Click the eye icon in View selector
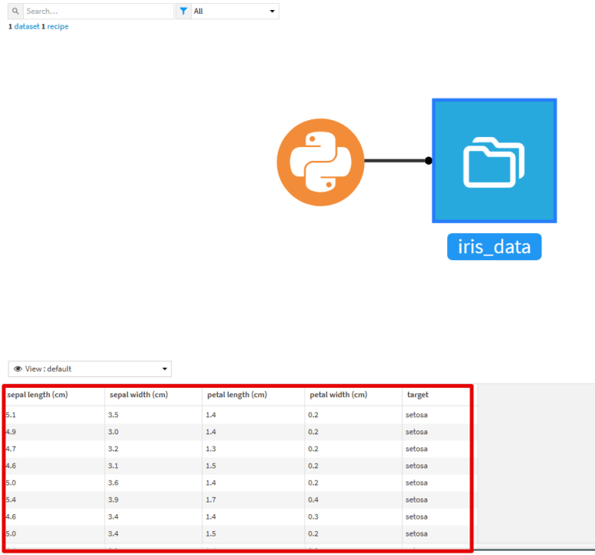Viewport: 595px width, 555px height. click(18, 369)
